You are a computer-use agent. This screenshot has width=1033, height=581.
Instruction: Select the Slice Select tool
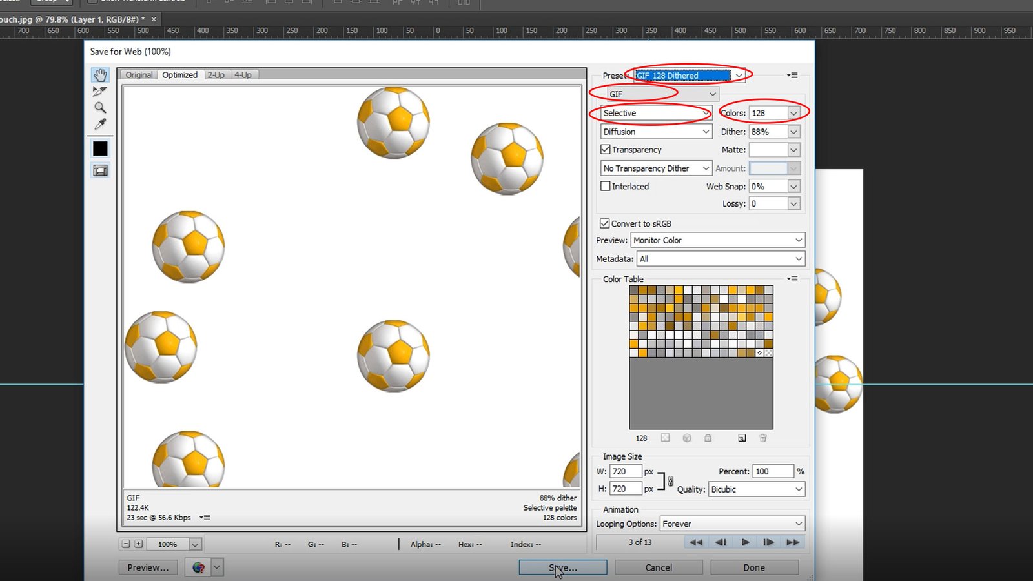(100, 91)
